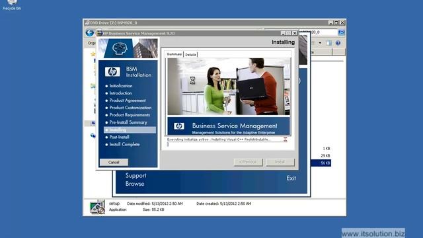Switch to the Details tab
Screen dimensions: 423x238
point(190,54)
